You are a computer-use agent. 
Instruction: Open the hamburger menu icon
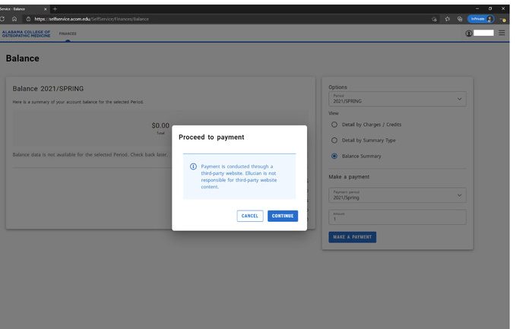[x=502, y=33]
